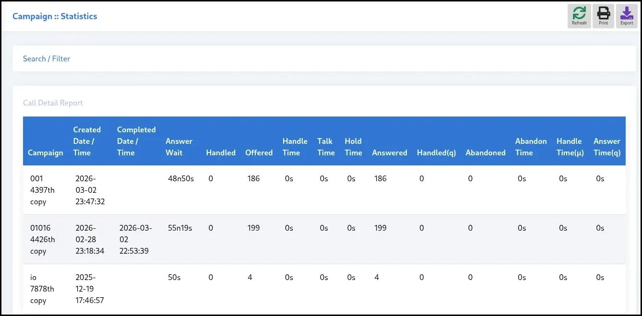Click the Abandon Time column header
642x316 pixels.
(x=531, y=147)
